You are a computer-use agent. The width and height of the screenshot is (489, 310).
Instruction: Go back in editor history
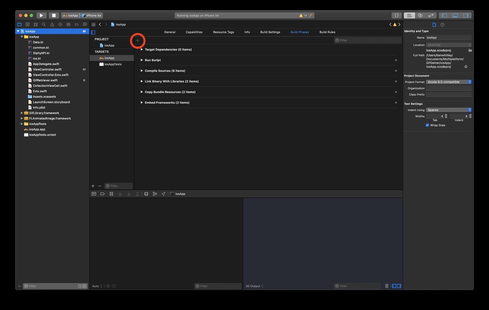pyautogui.click(x=100, y=24)
